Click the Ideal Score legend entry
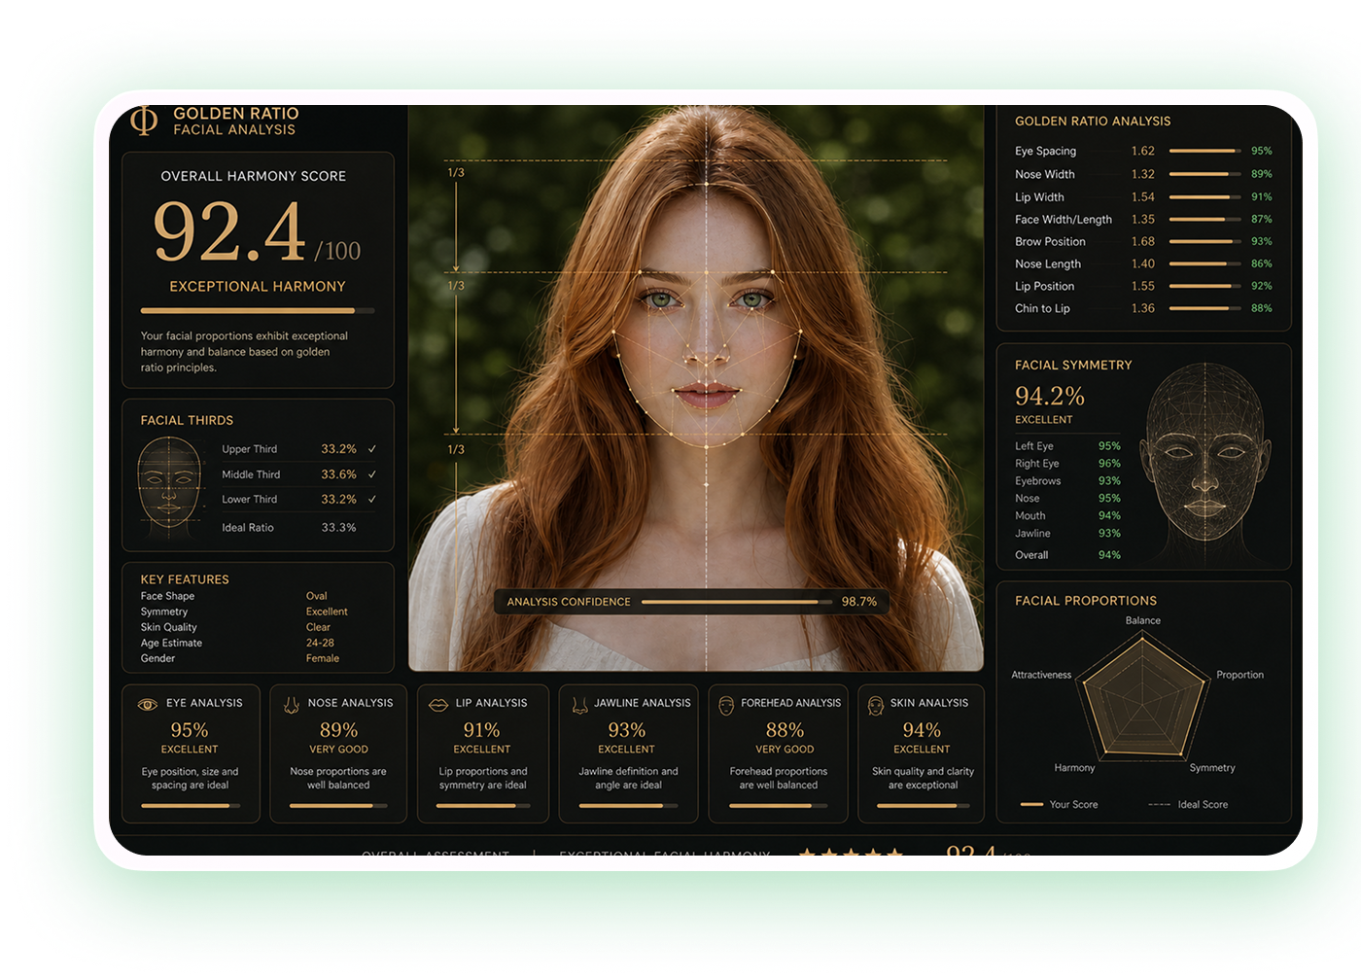The image size is (1361, 980). pyautogui.click(x=1188, y=805)
